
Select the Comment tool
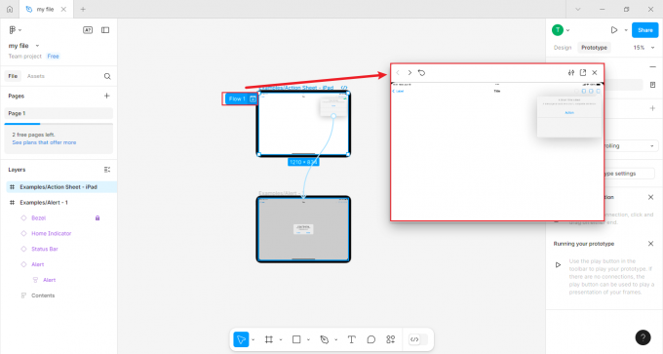(x=371, y=339)
